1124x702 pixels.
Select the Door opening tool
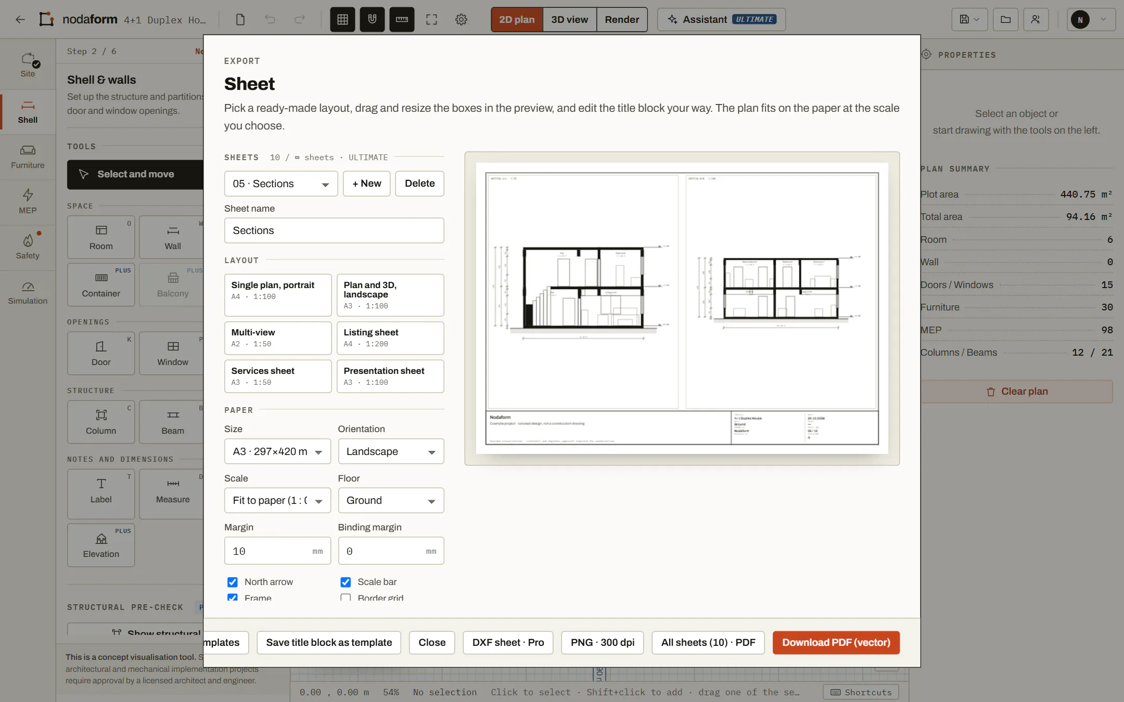(x=101, y=353)
